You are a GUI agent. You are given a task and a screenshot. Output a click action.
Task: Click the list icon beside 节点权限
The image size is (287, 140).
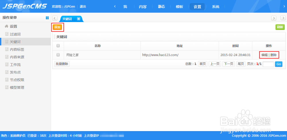tap(7, 80)
